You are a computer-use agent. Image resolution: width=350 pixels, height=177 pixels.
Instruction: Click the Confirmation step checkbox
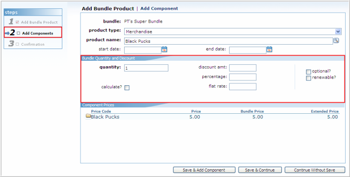tap(17, 44)
